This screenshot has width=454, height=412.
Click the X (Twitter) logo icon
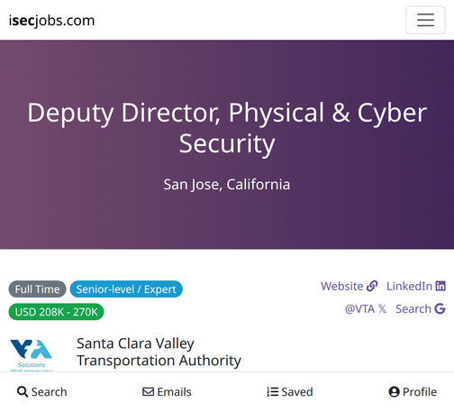382,308
